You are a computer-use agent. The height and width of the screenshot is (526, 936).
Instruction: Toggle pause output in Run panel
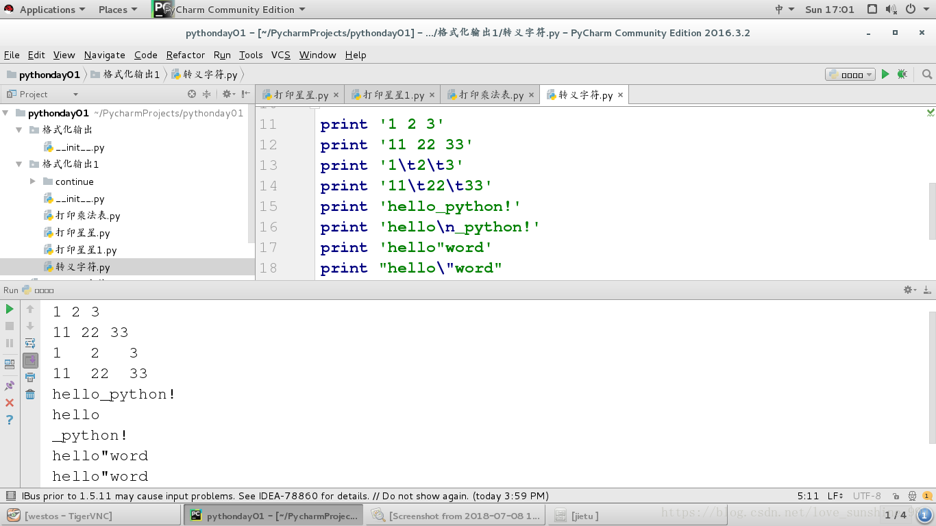[x=10, y=343]
